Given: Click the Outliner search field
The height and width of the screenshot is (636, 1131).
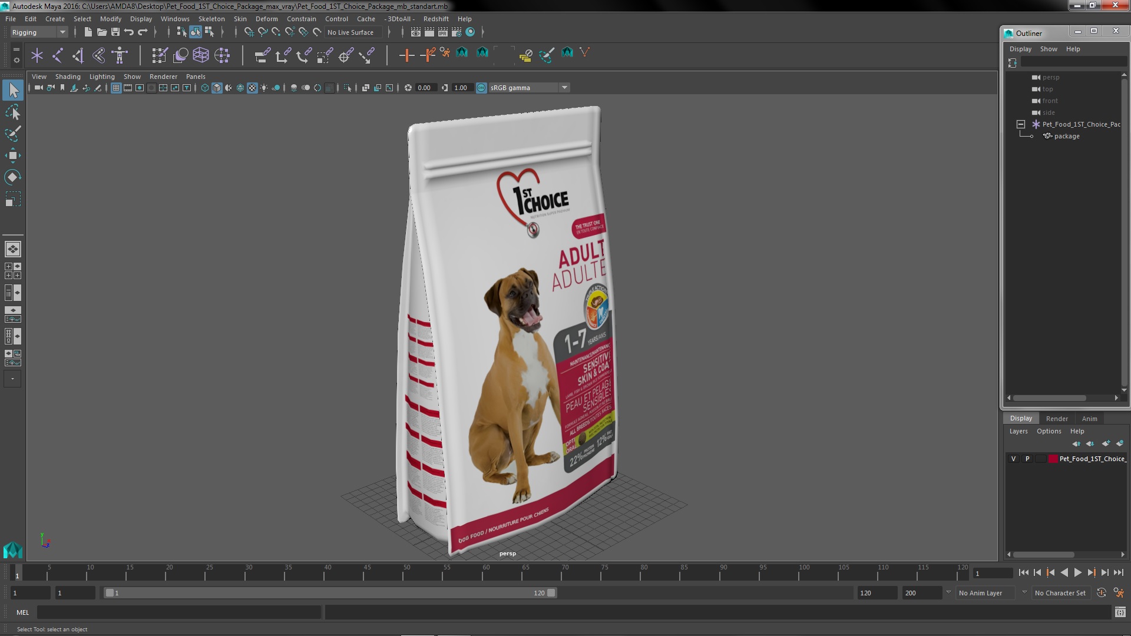Looking at the screenshot, I should point(1073,62).
